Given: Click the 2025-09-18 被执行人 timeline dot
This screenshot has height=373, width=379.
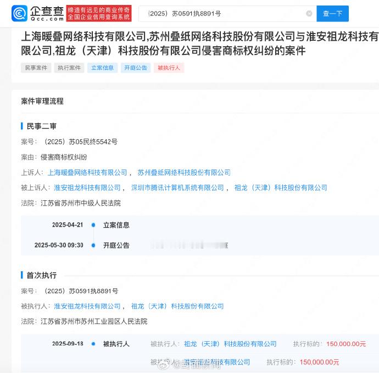Looking at the screenshot, I should (x=93, y=344).
